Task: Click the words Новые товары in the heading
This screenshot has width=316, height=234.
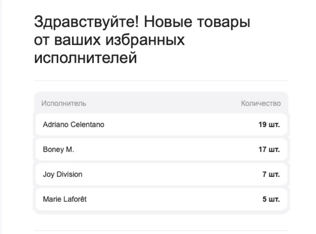Action: [197, 22]
